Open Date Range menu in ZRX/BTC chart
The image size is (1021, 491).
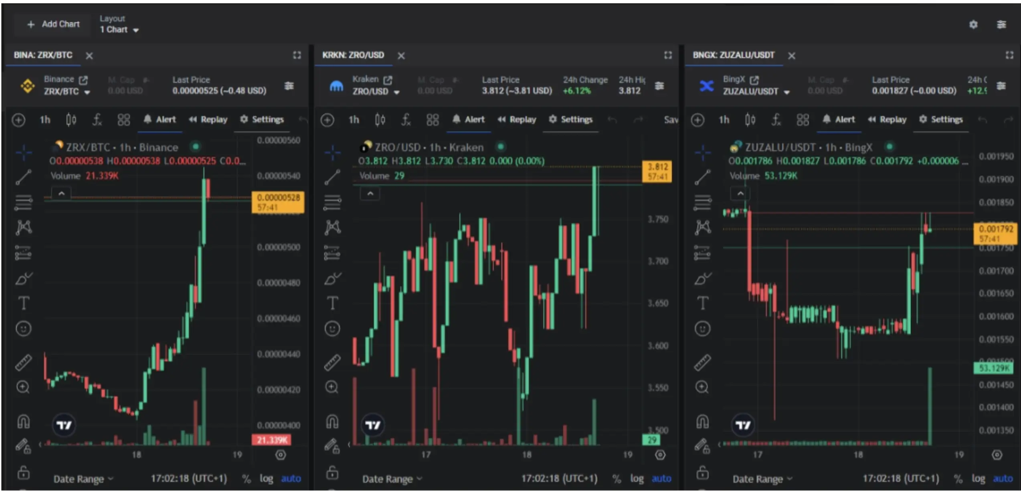click(x=83, y=479)
